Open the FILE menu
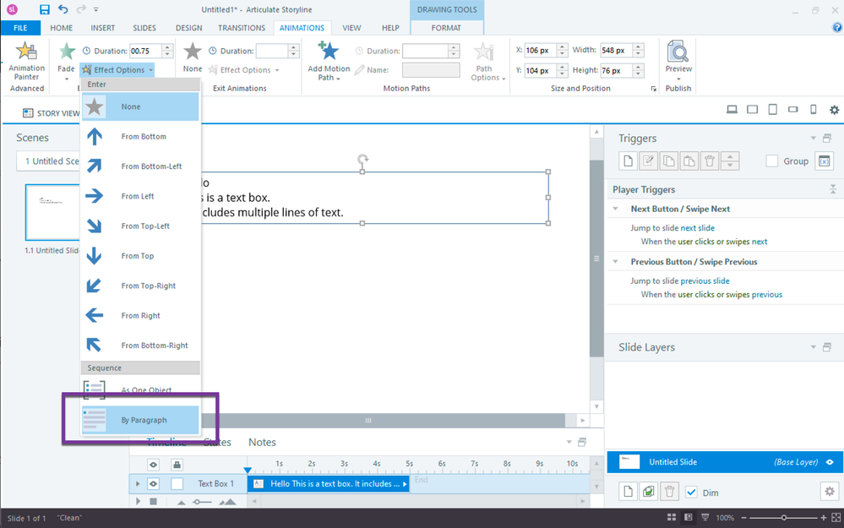The height and width of the screenshot is (528, 844). click(x=20, y=28)
